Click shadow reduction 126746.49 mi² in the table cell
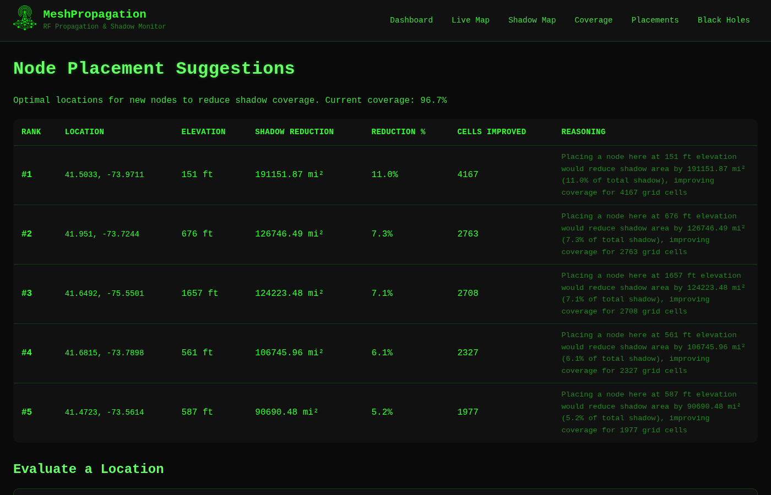Viewport: 771px width, 495px height. click(289, 234)
